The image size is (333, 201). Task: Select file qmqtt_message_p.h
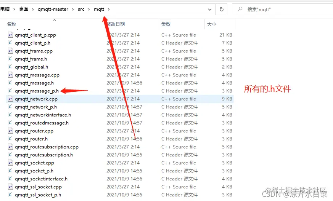[x=37, y=91]
